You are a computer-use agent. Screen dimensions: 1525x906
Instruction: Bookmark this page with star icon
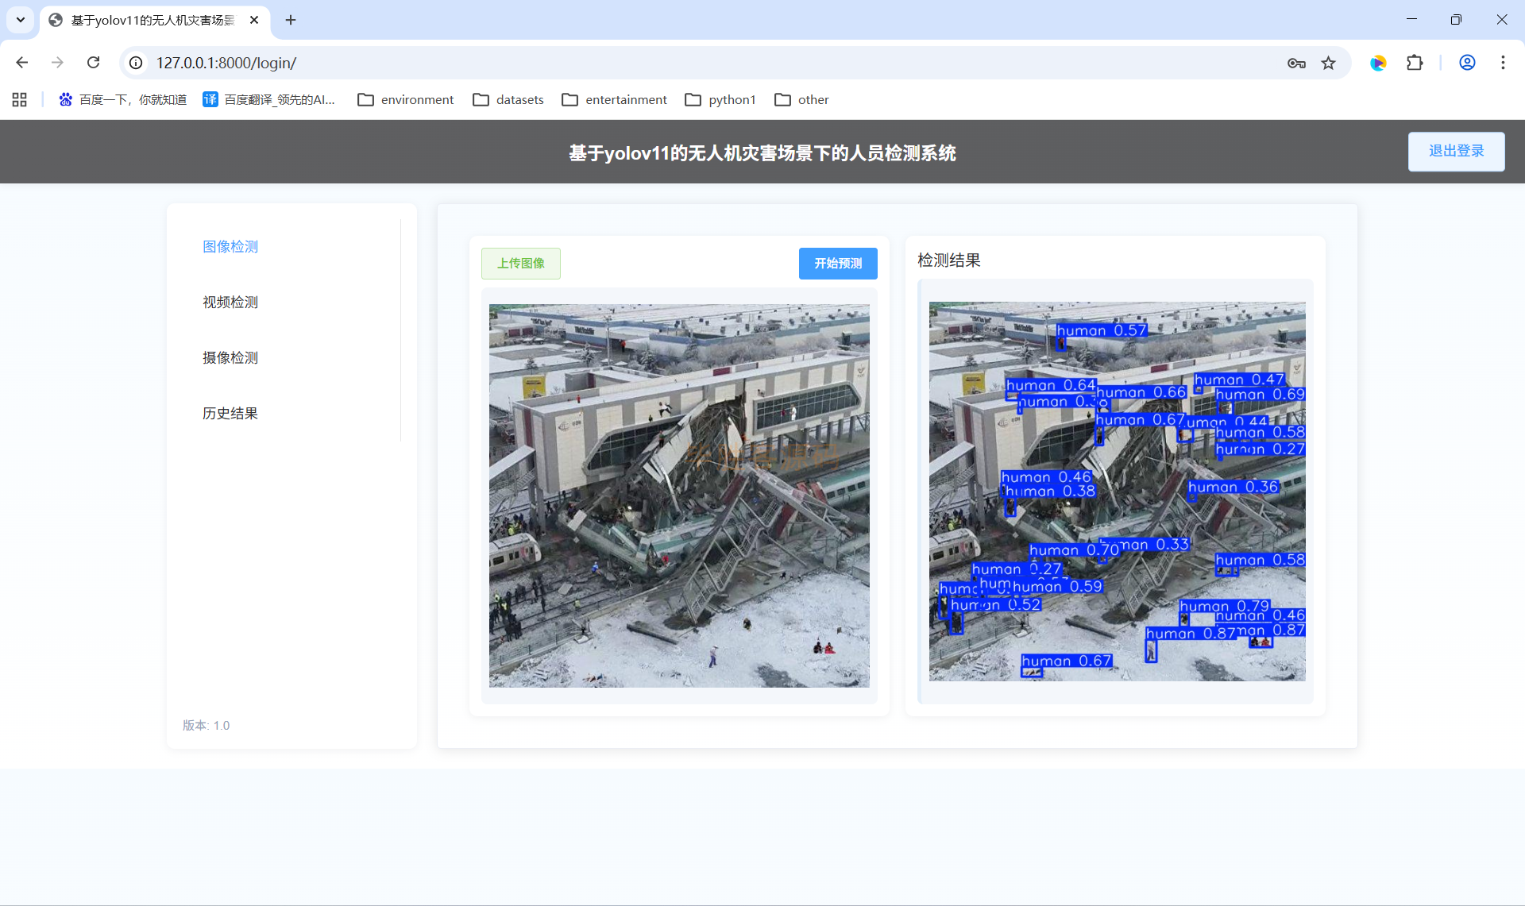[1328, 63]
